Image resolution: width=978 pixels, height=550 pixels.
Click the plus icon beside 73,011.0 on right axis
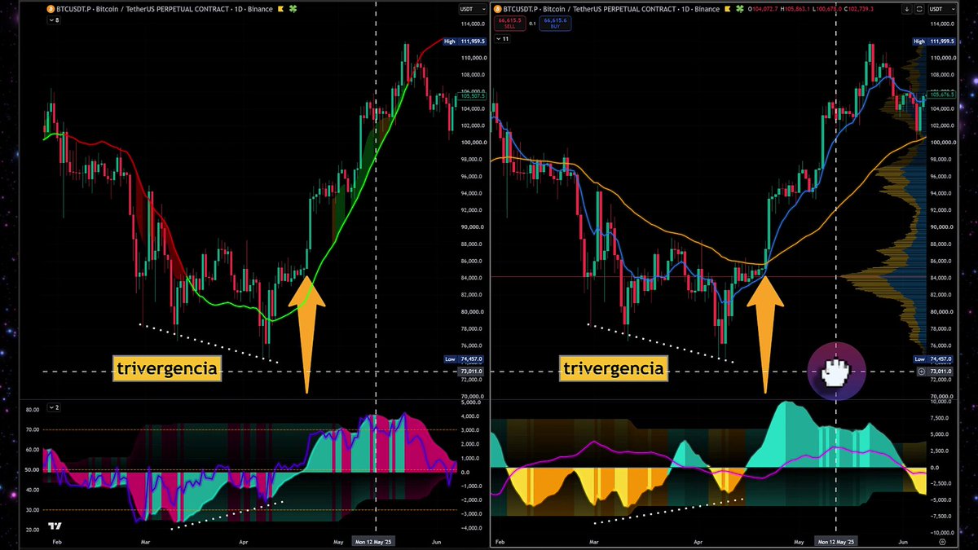pos(922,372)
